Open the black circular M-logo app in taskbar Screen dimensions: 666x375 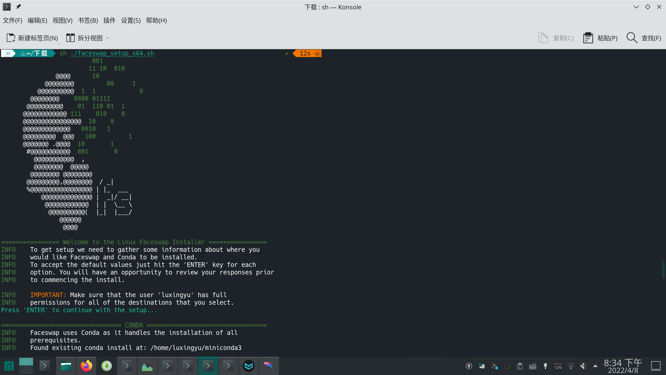point(249,366)
